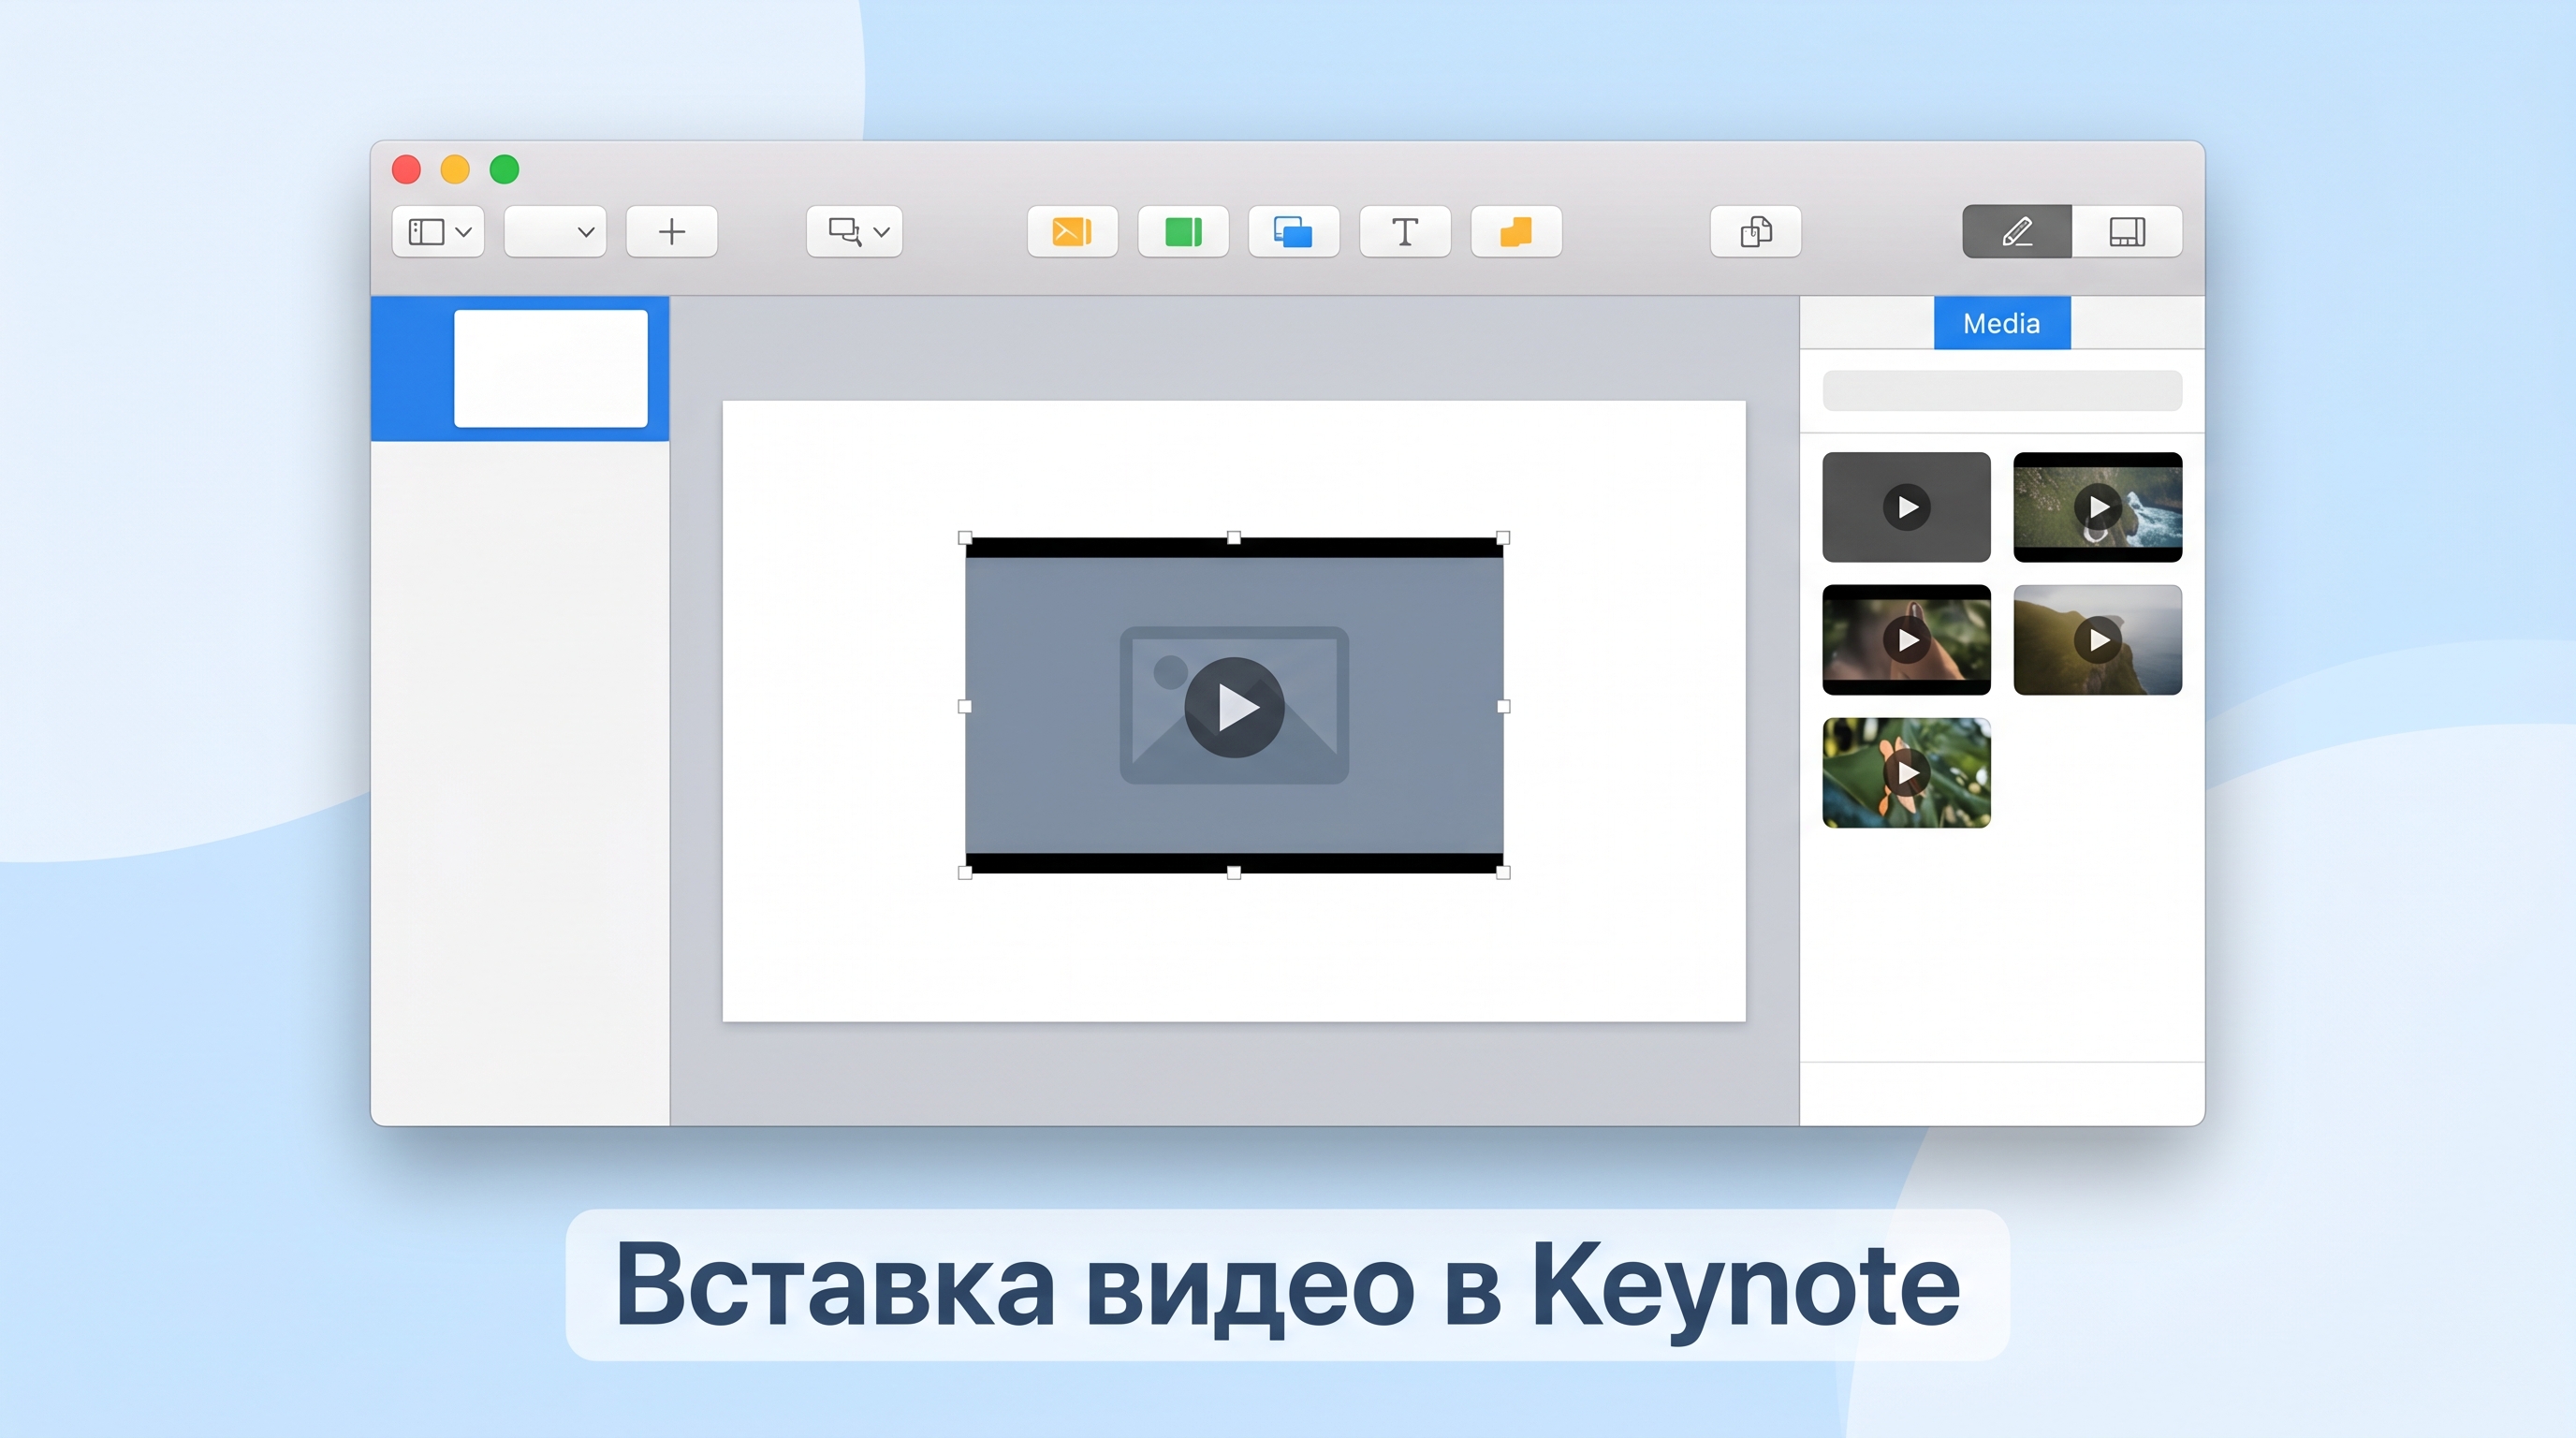This screenshot has width=2576, height=1438.
Task: Insert media with yellow icon
Action: coord(1516,232)
